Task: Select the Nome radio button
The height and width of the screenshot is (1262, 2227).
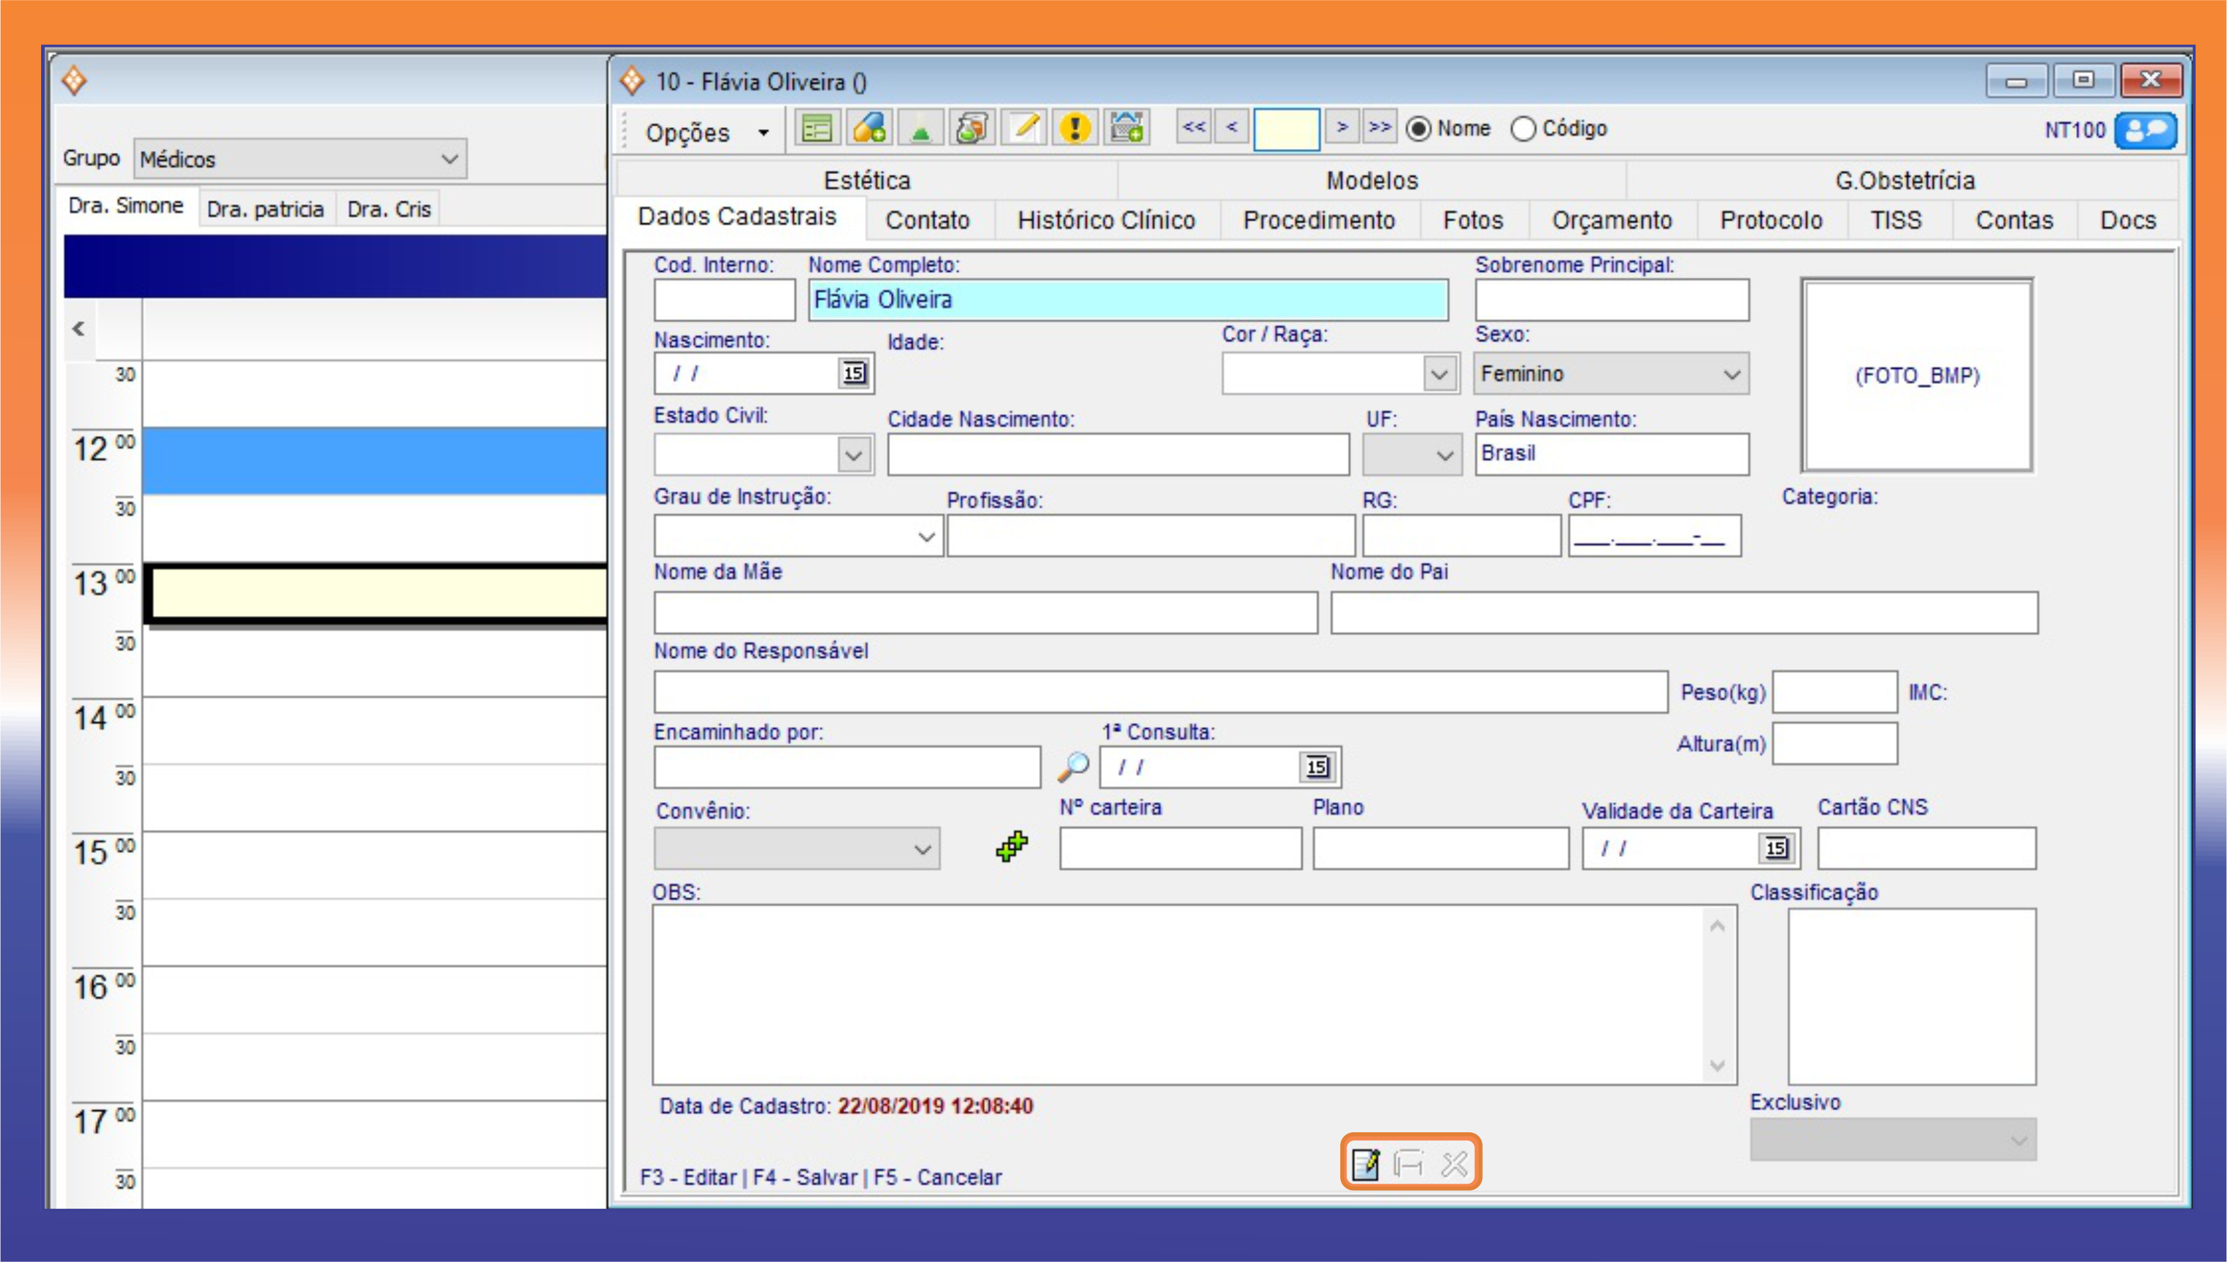Action: click(1419, 129)
